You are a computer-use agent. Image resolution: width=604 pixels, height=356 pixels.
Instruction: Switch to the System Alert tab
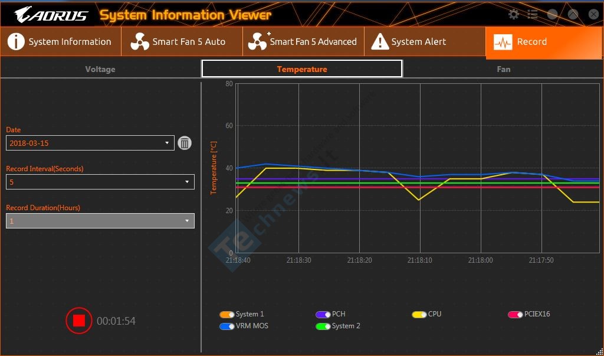tap(425, 42)
